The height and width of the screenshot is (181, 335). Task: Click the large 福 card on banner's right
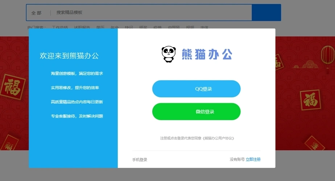310,100
